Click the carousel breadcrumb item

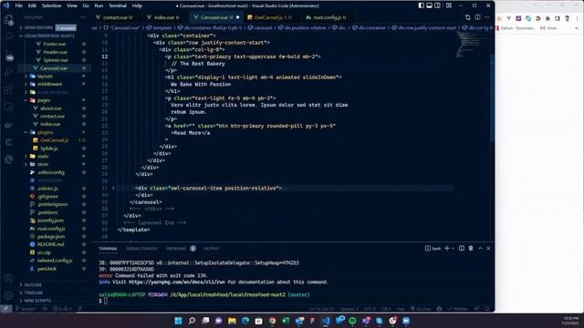click(260, 27)
